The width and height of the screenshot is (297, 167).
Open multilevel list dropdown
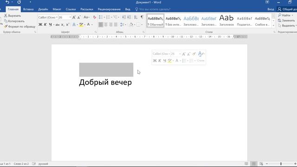(x=119, y=17)
